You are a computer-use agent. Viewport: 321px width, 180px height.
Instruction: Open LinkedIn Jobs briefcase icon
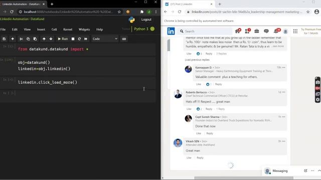coord(257,31)
